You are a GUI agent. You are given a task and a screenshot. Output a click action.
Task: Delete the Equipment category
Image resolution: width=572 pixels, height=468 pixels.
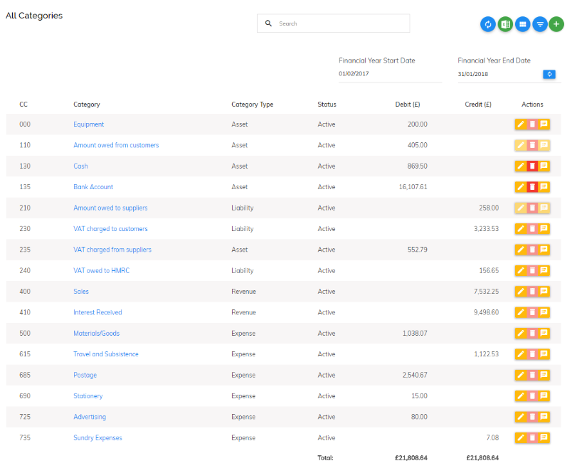(532, 124)
